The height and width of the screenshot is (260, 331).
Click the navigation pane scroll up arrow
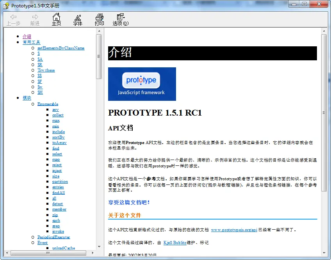pyautogui.click(x=99, y=37)
